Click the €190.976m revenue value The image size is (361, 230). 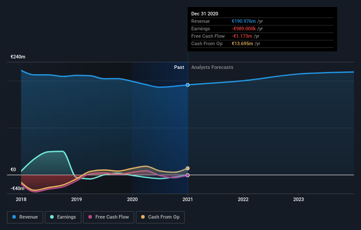244,21
